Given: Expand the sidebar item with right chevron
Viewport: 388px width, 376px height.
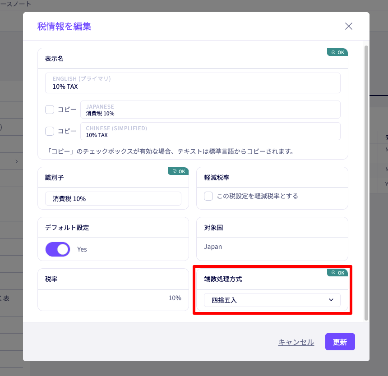Looking at the screenshot, I should point(17,161).
